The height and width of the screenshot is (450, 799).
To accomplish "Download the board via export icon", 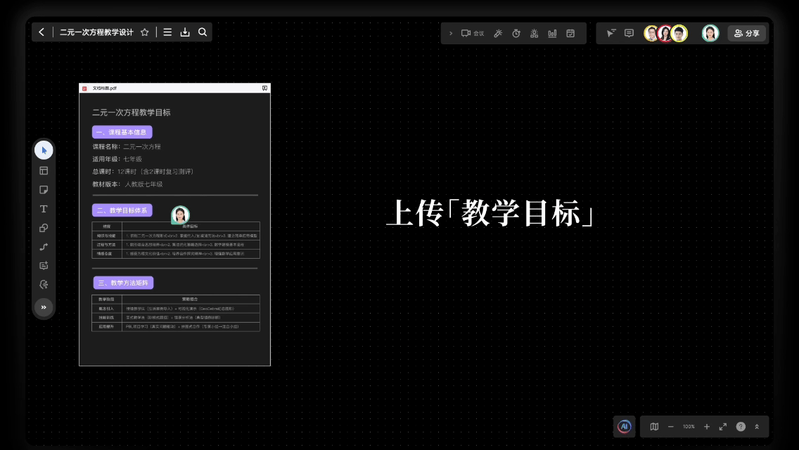I will pyautogui.click(x=185, y=32).
